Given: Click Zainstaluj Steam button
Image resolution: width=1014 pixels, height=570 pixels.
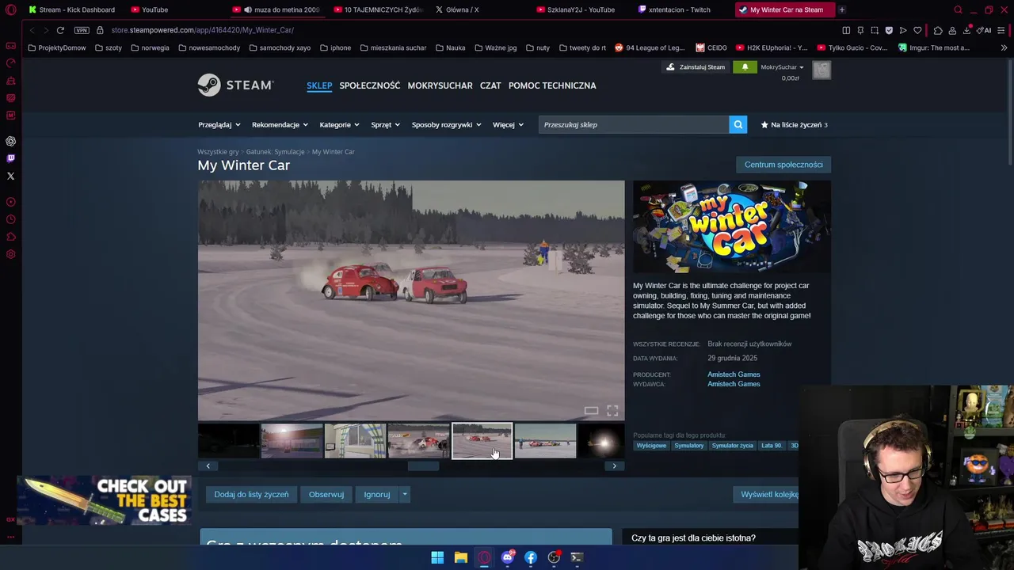Looking at the screenshot, I should pos(695,67).
